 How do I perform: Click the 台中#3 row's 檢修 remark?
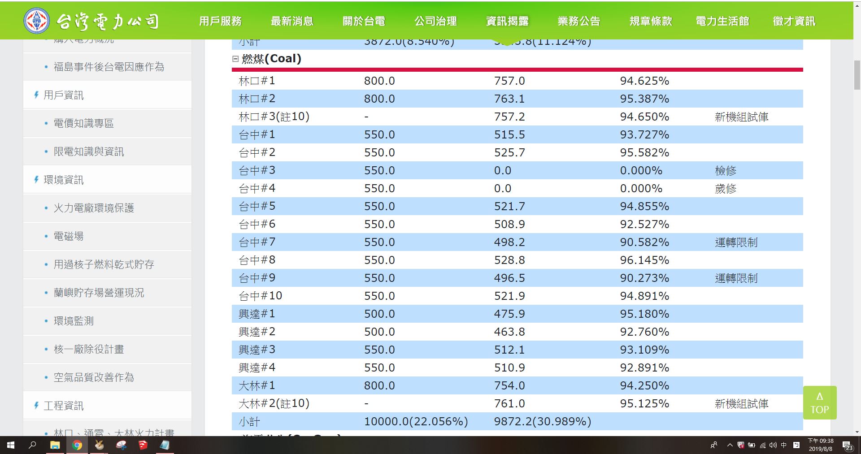pyautogui.click(x=726, y=171)
